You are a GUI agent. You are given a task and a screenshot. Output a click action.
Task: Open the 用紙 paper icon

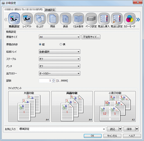[x=53, y=19]
